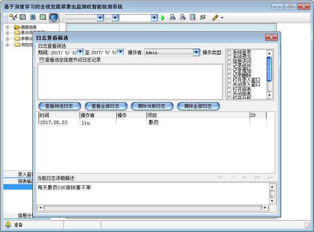This screenshot has height=232, width=314.
Task: Expand the 蔬菜信息 tree node
Action: pos(7,27)
